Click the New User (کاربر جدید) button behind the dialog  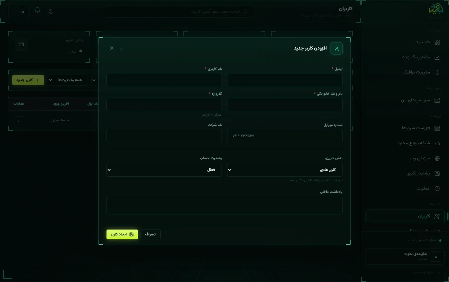[x=28, y=80]
